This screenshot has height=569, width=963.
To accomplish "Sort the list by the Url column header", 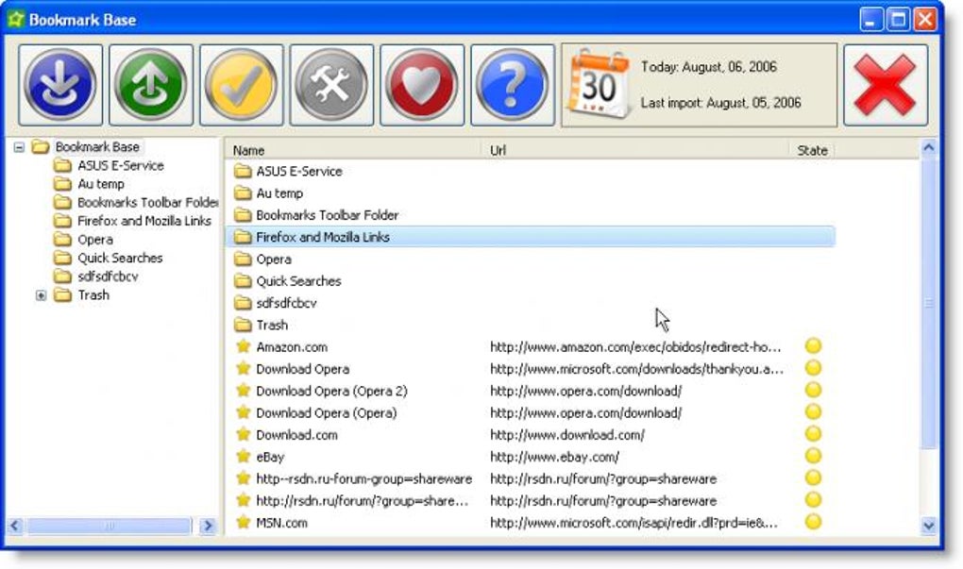I will (635, 150).
